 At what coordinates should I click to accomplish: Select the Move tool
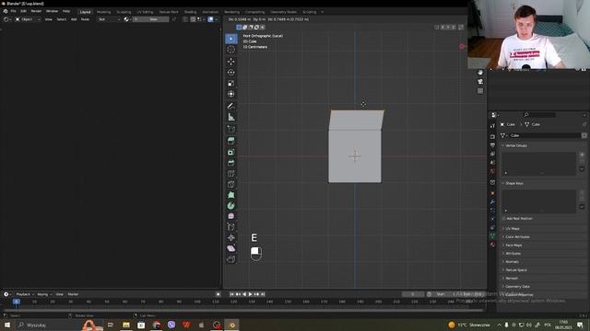tap(231, 62)
